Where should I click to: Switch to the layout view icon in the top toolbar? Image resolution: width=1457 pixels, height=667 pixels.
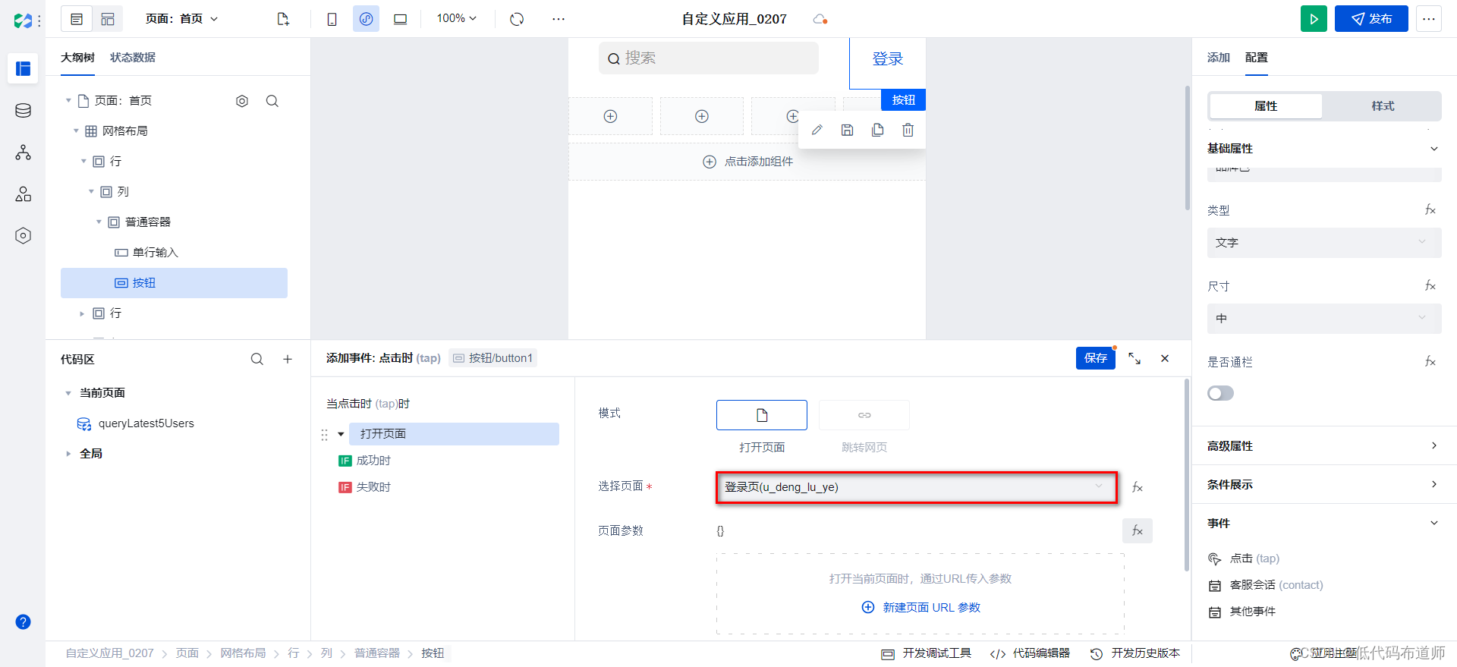[108, 19]
